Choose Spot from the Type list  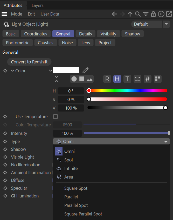[69, 160]
